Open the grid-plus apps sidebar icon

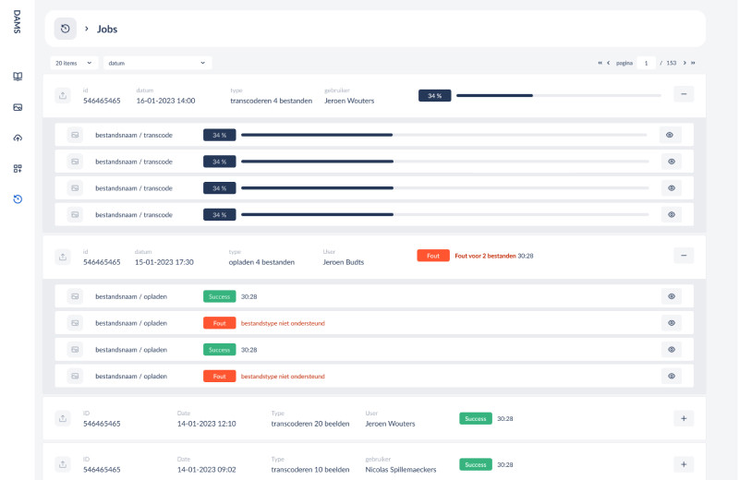point(17,168)
